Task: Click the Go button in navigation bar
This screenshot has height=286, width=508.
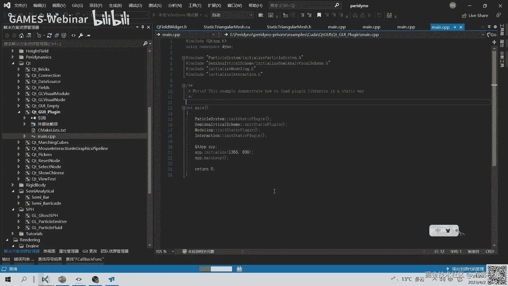Action: tap(492, 35)
